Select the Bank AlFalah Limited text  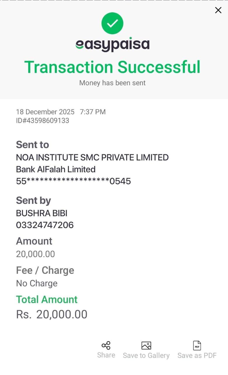tap(56, 169)
